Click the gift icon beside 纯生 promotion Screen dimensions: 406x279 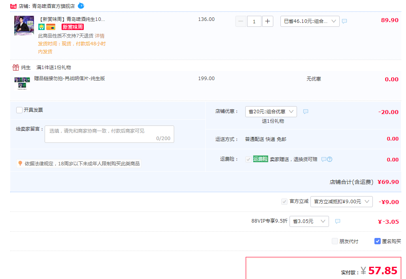(16, 67)
